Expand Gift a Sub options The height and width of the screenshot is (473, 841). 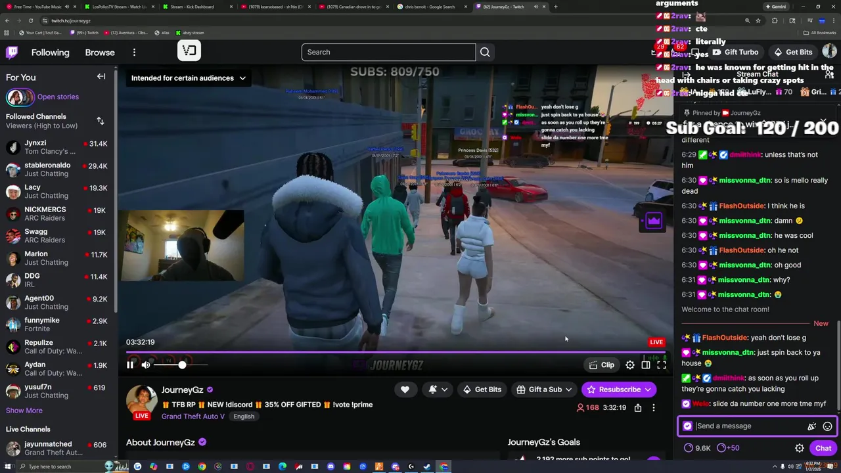point(545,390)
